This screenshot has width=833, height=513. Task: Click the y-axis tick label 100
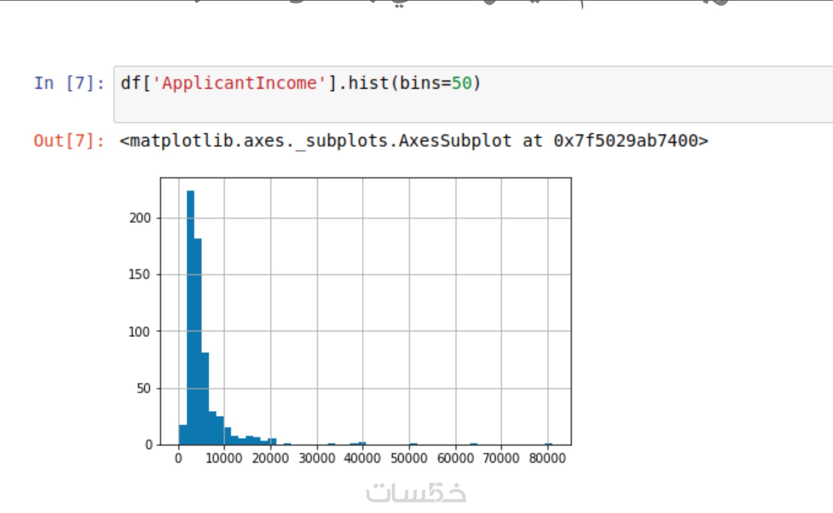(x=139, y=332)
